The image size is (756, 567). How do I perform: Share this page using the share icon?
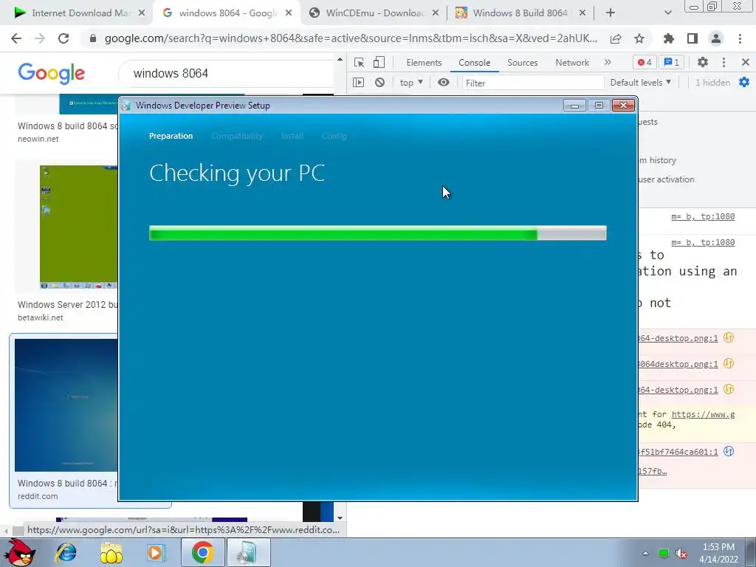pos(616,38)
